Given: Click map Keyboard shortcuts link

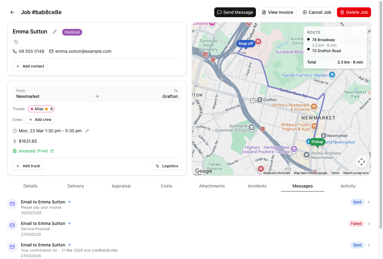Looking at the screenshot, I should tap(277, 173).
